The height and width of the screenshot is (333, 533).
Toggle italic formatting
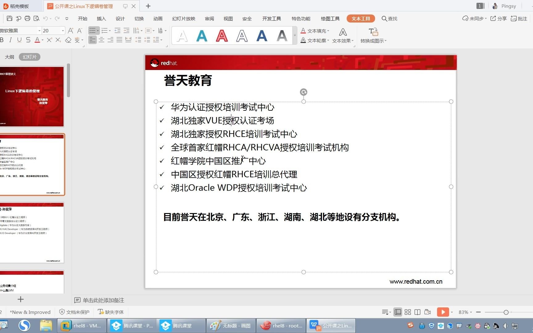(x=10, y=40)
